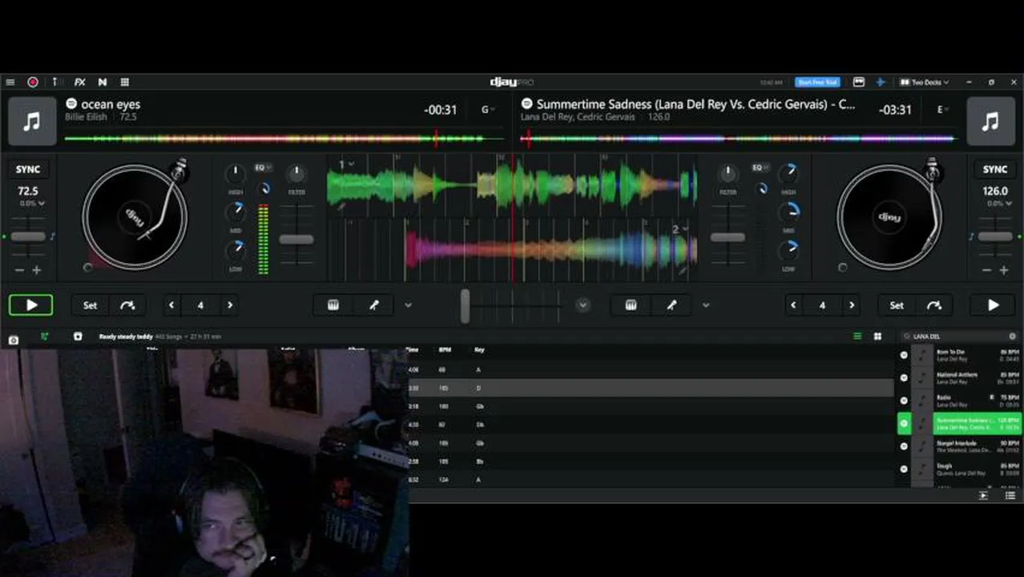
Task: Open left deck EQ mode dropdown
Action: tap(263, 167)
